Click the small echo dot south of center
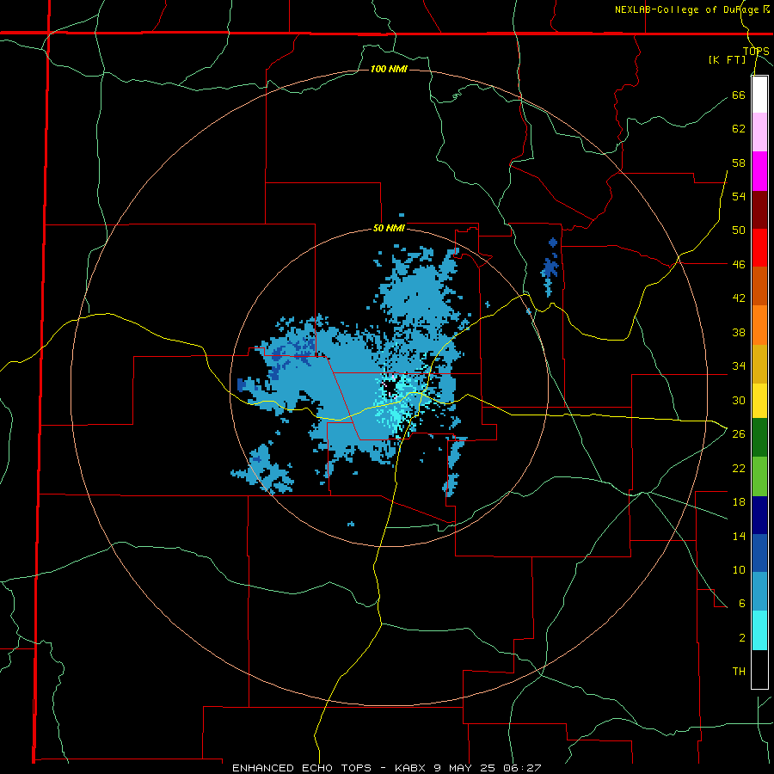 pyautogui.click(x=351, y=524)
